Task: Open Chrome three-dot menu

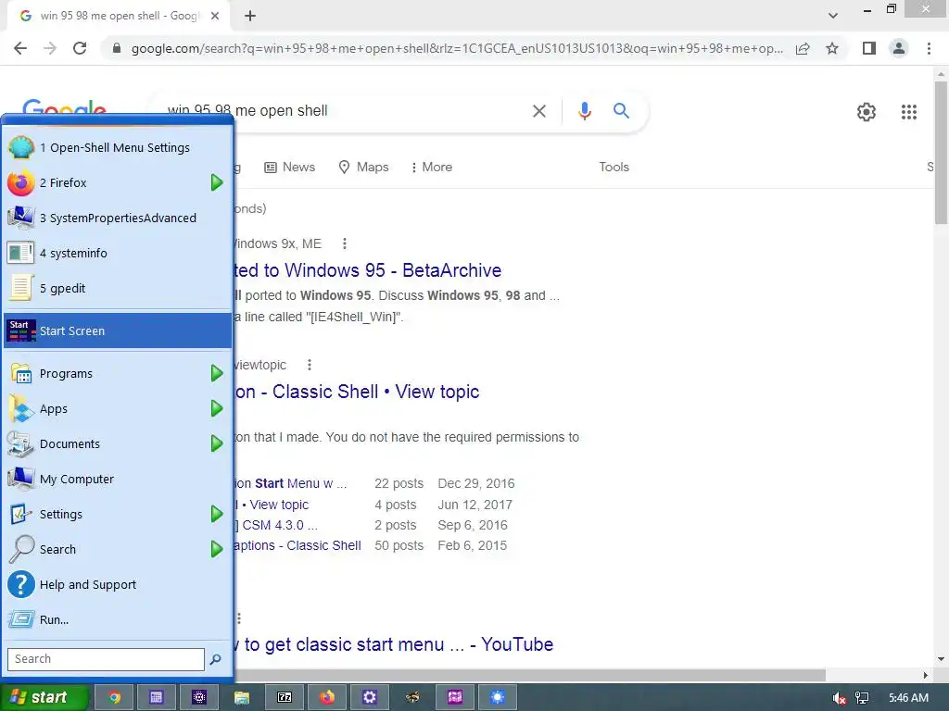Action: tap(929, 48)
